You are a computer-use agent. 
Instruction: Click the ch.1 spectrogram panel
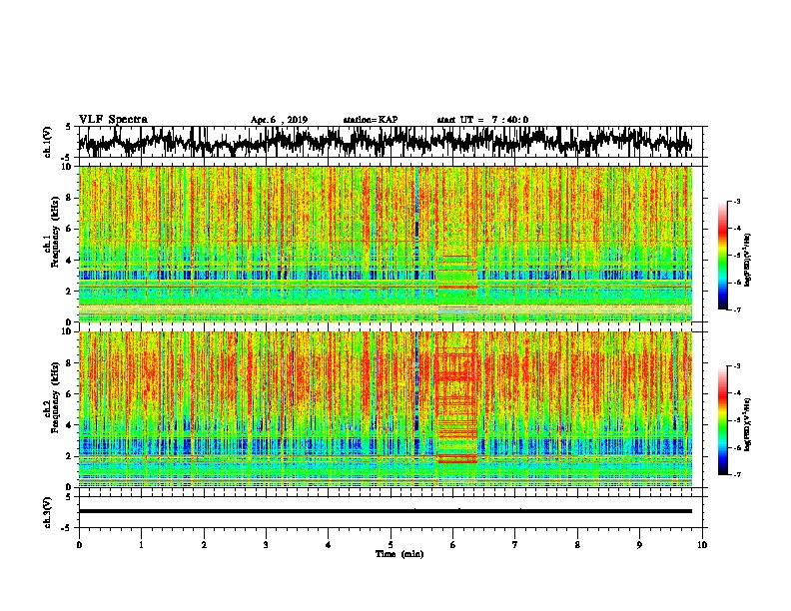point(386,244)
